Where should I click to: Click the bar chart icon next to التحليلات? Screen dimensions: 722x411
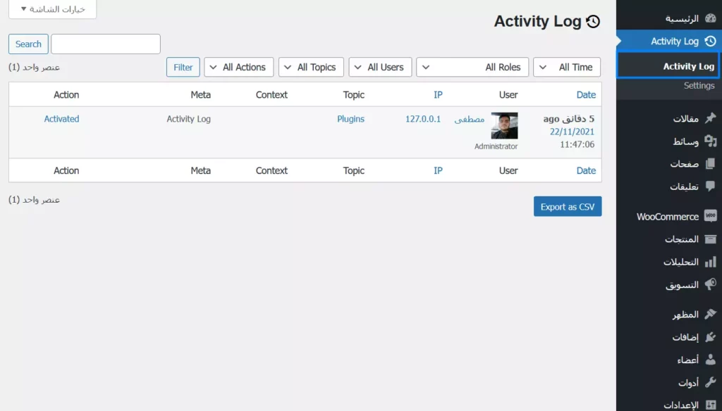click(711, 262)
